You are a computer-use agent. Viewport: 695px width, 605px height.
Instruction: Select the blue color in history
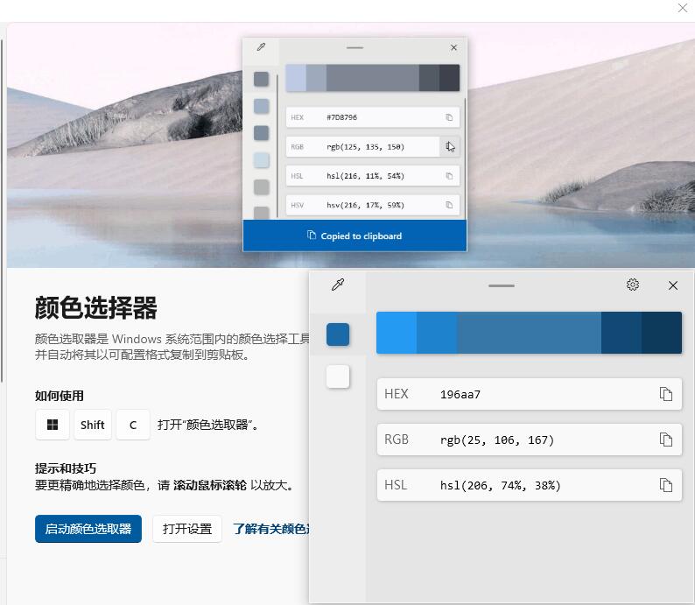point(338,334)
